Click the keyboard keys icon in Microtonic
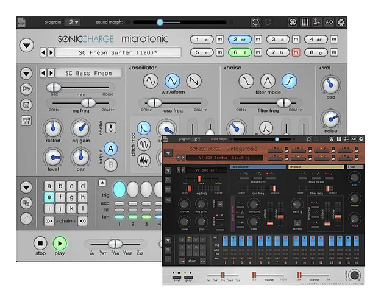 pyautogui.click(x=305, y=23)
